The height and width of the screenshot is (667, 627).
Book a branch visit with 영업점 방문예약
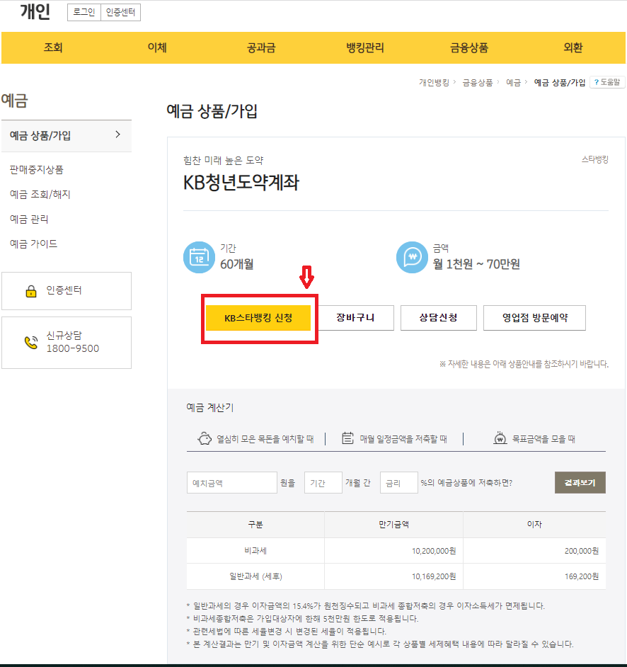(534, 318)
